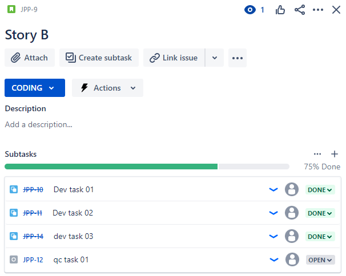
Task: Open the JPP-10 link
Action: pyautogui.click(x=33, y=189)
